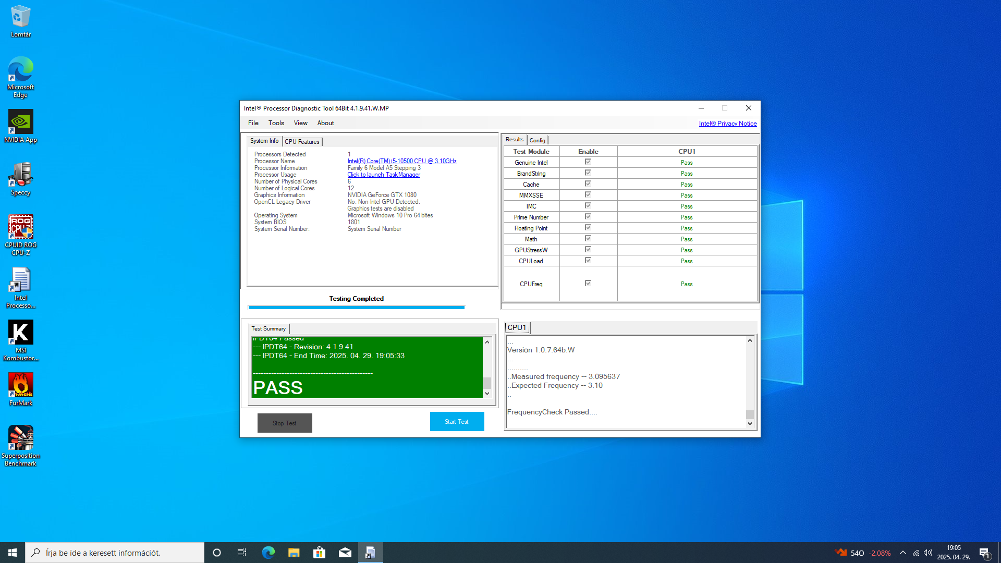Open the Mail app from the taskbar
The width and height of the screenshot is (1001, 563).
345,553
